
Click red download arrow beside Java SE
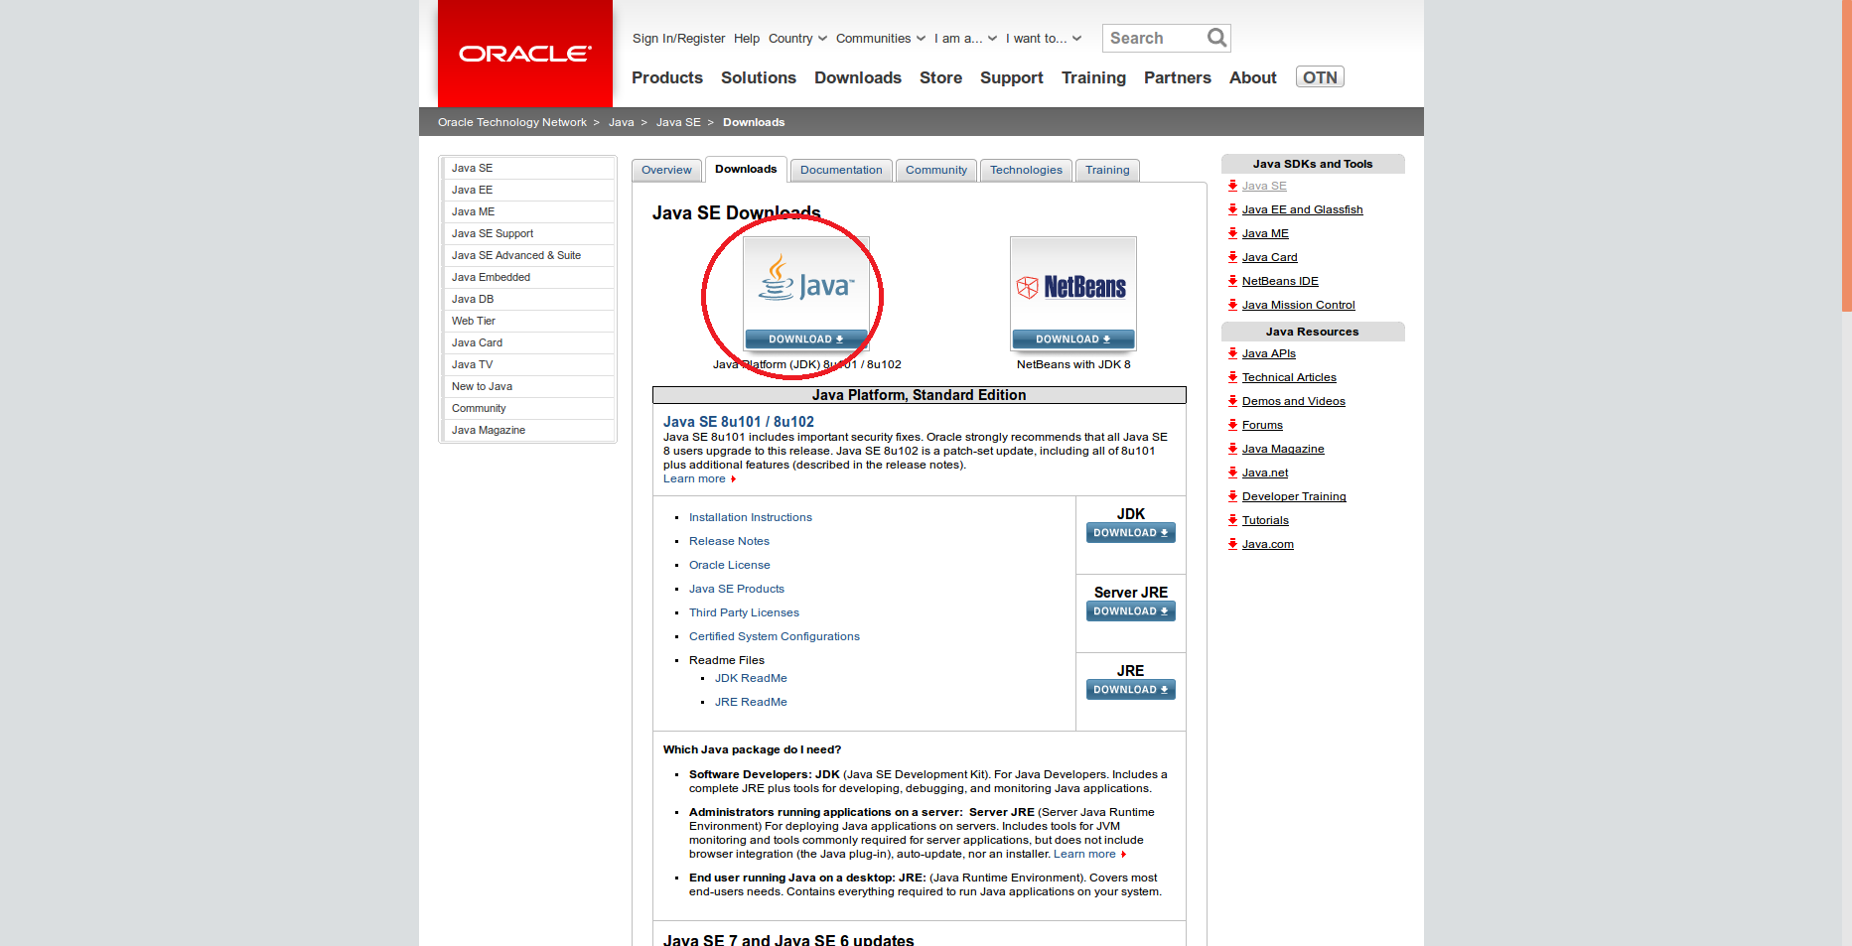[x=1232, y=186]
